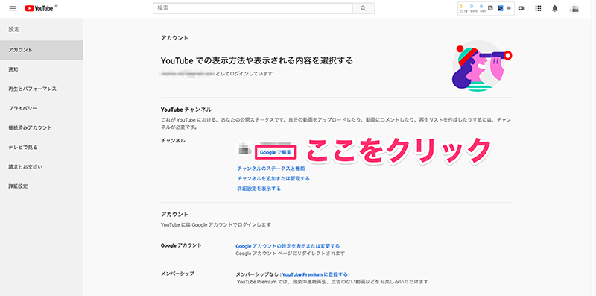Open チャンネルのステータスと機能 link

(x=271, y=169)
